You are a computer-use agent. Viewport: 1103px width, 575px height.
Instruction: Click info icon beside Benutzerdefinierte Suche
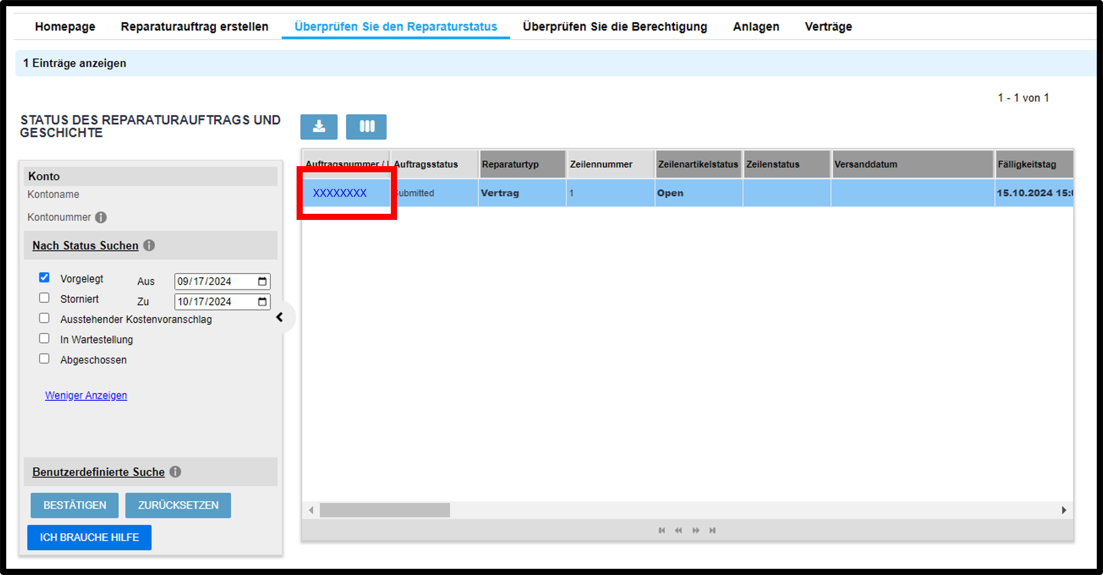(x=175, y=471)
